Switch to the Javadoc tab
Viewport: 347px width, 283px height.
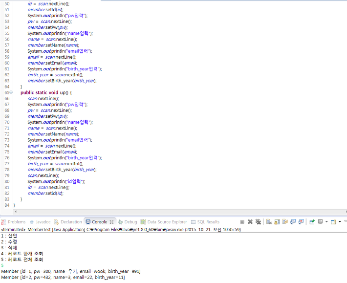[40, 222]
